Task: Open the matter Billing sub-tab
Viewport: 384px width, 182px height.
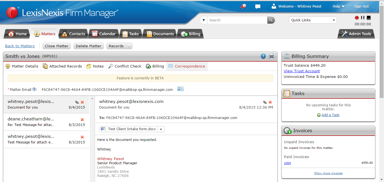Action: tap(155, 66)
